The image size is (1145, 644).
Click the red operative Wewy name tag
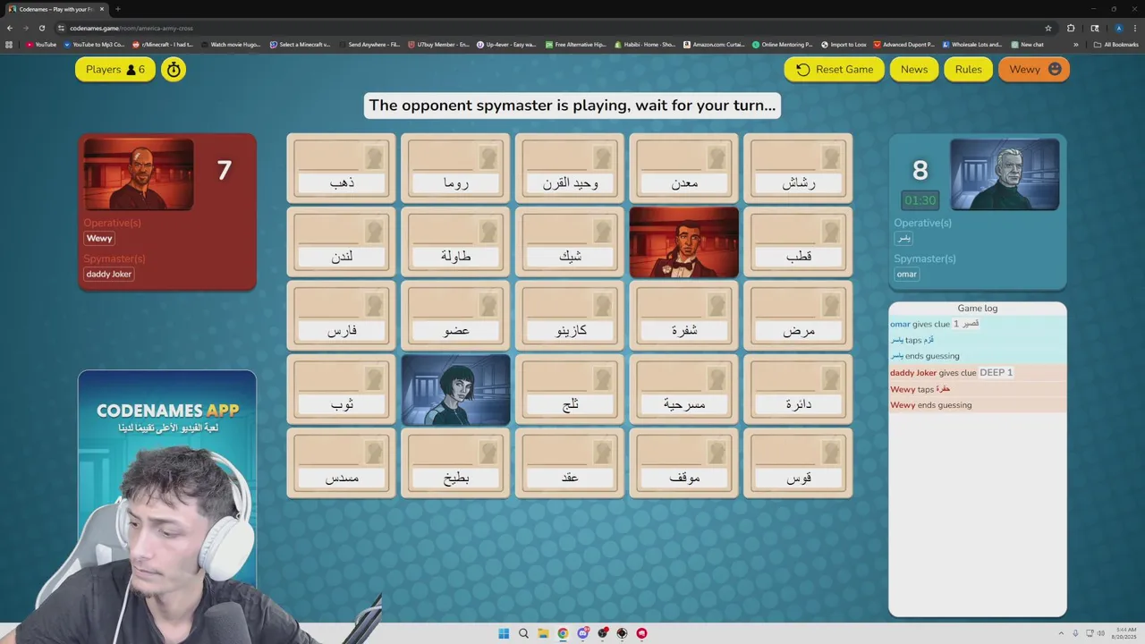pyautogui.click(x=99, y=238)
